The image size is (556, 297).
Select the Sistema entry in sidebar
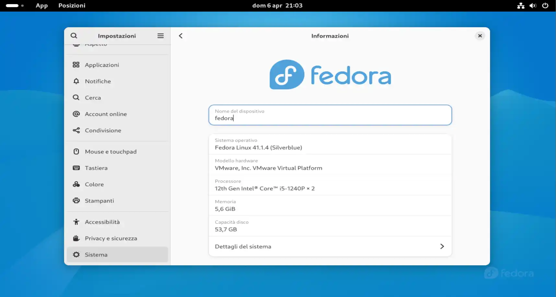click(x=117, y=255)
